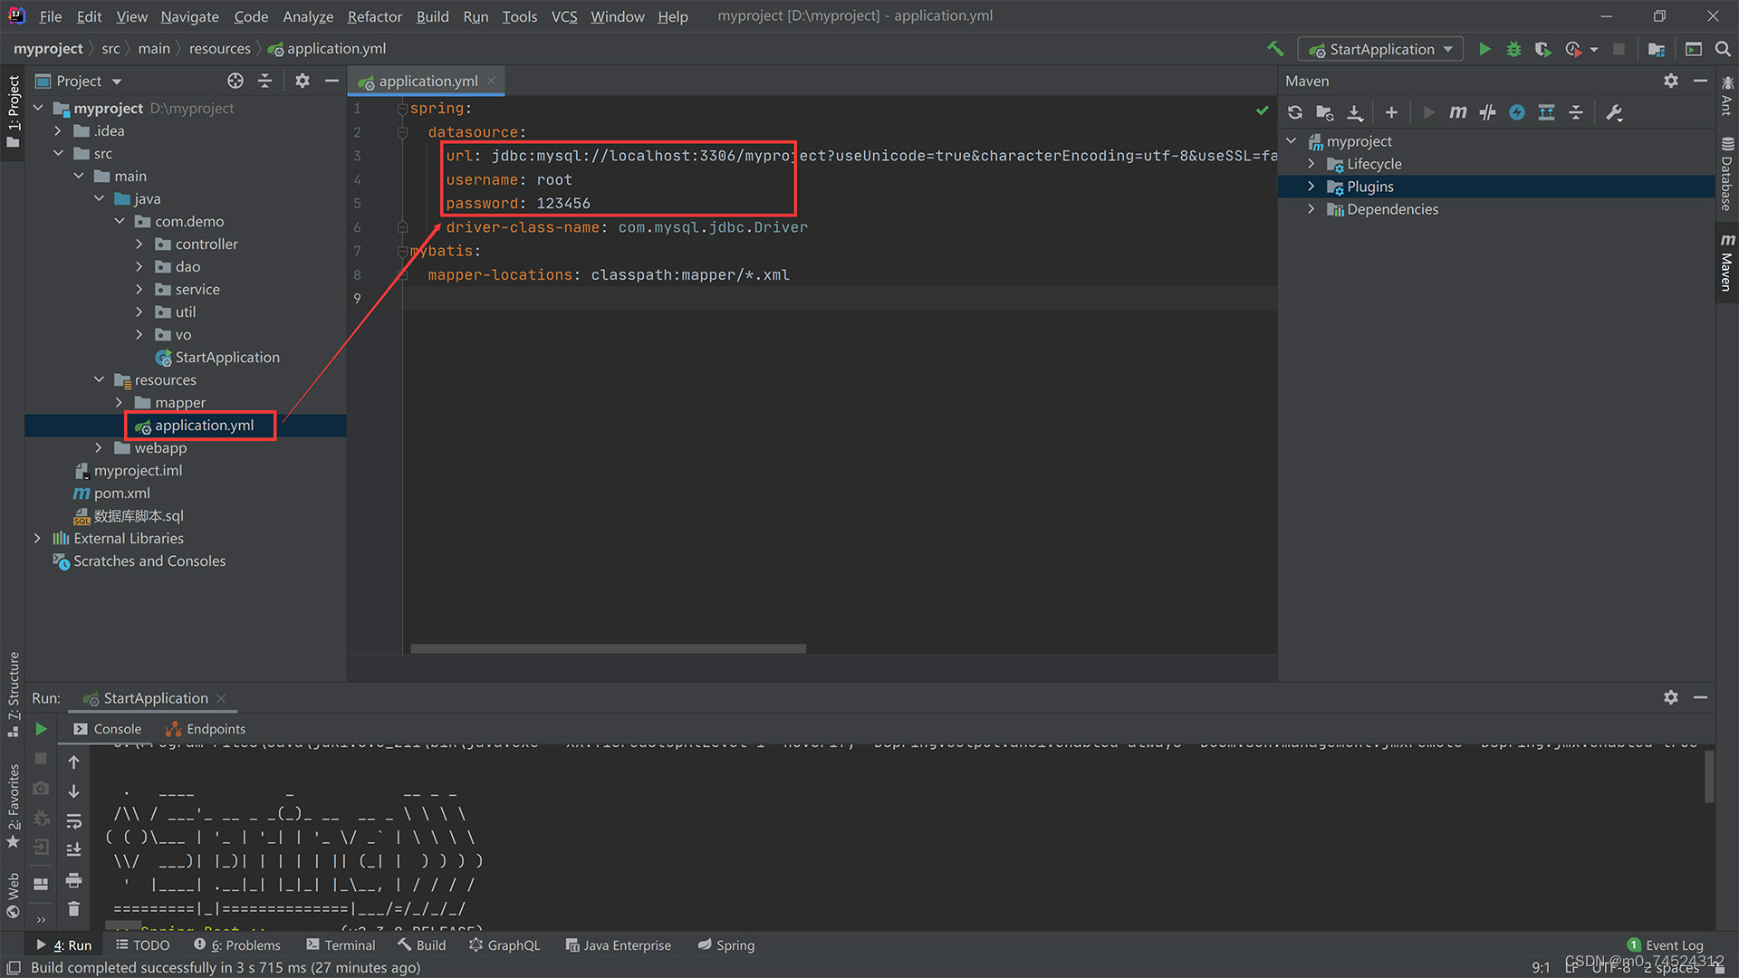Click the Endpoints tab in Run panel
The width and height of the screenshot is (1739, 978).
point(215,728)
